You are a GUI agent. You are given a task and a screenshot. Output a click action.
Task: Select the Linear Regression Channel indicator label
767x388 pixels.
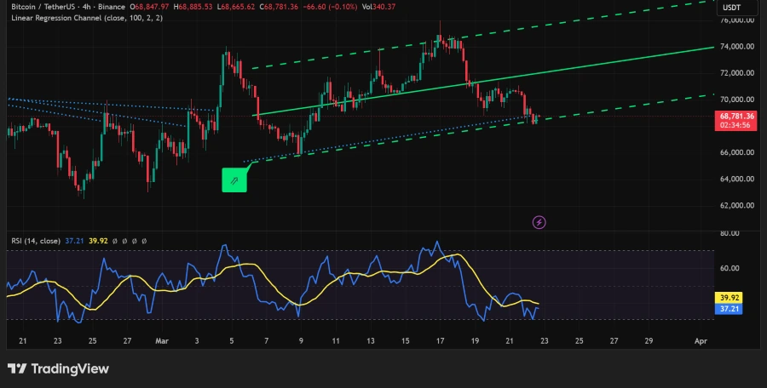(x=87, y=18)
